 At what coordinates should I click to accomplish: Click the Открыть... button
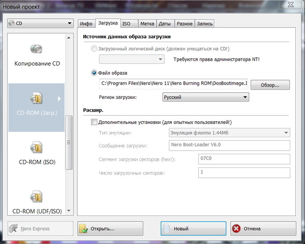coord(110,229)
